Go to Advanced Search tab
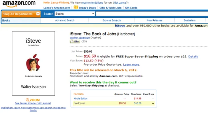The width and height of the screenshot is (208, 113). point(65,20)
